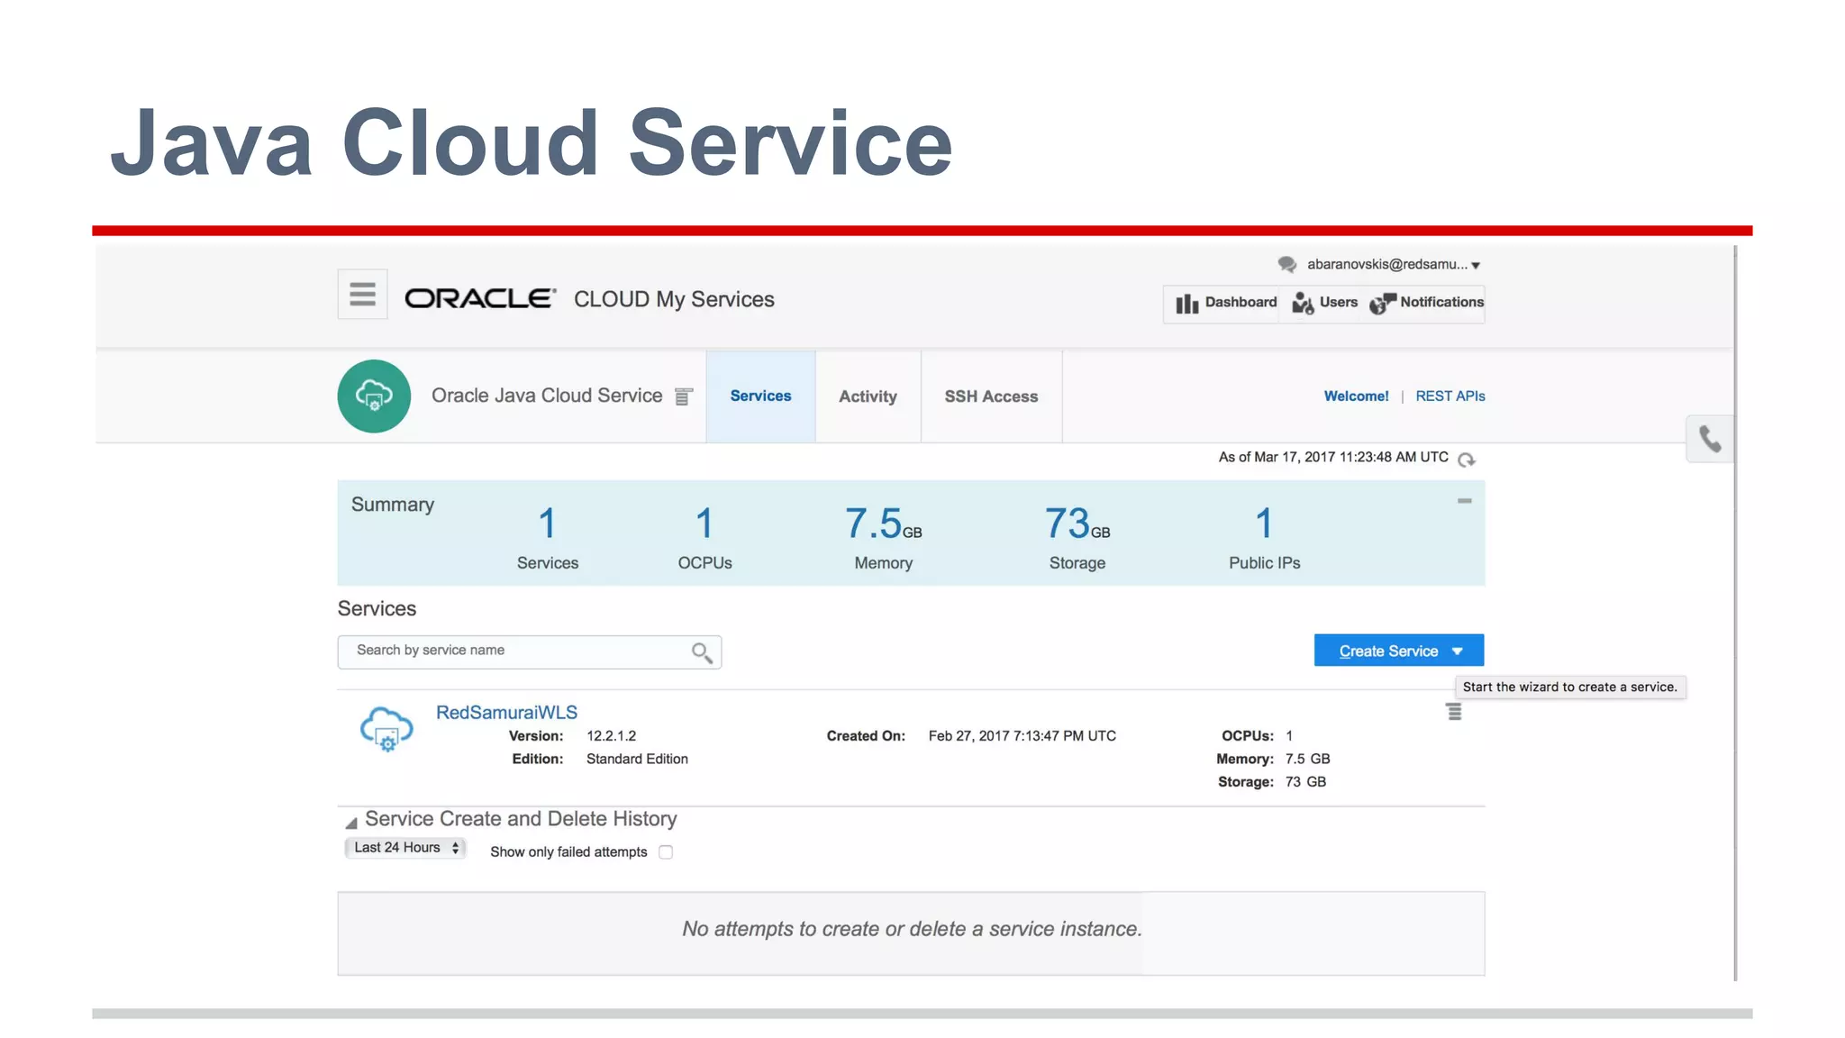Click the green Java Cloud Service icon
The height and width of the screenshot is (1038, 1845).
(374, 396)
